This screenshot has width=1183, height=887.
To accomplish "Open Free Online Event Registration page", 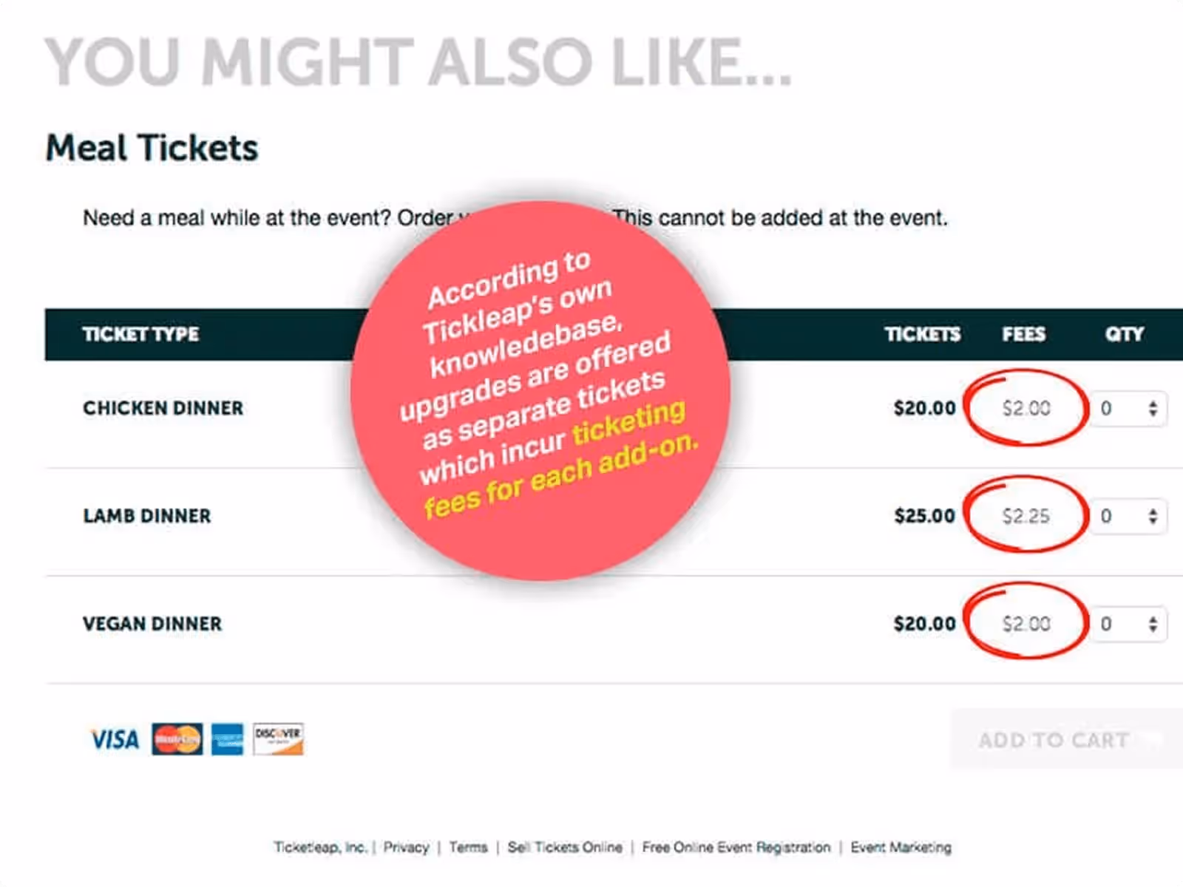I will pyautogui.click(x=736, y=848).
